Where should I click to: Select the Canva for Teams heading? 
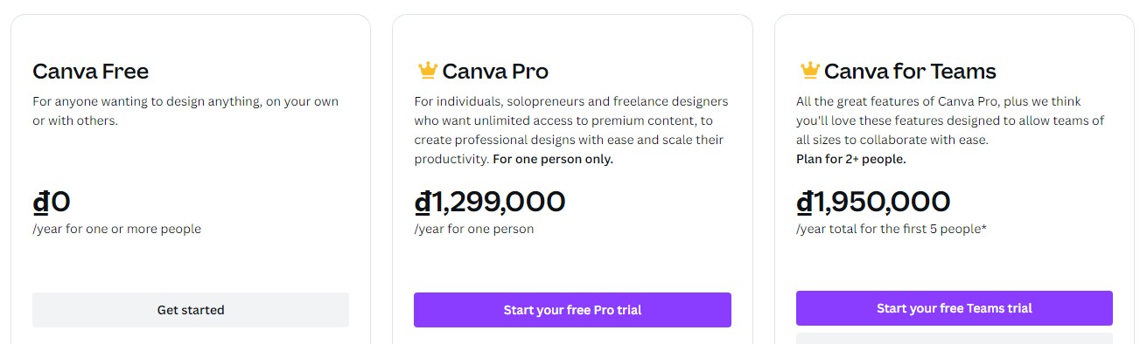[910, 71]
